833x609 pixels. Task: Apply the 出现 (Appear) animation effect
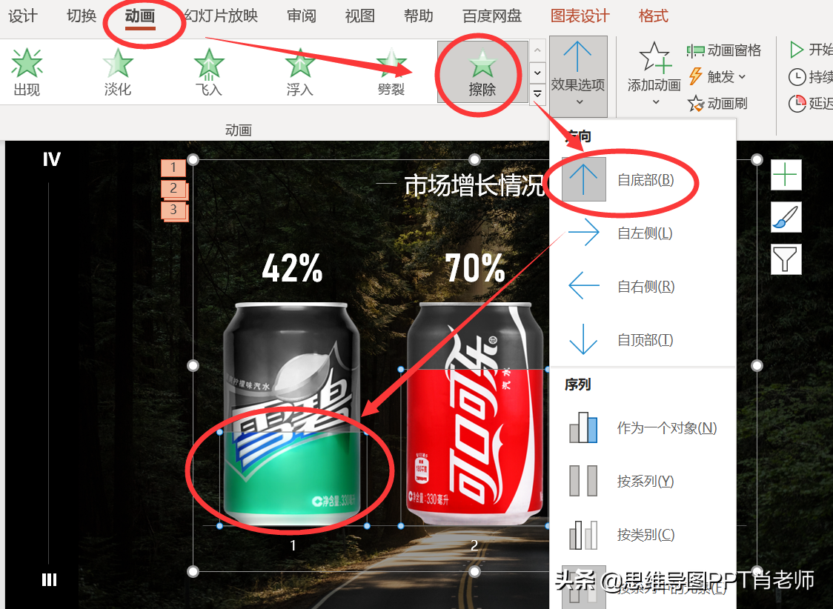coord(27,72)
